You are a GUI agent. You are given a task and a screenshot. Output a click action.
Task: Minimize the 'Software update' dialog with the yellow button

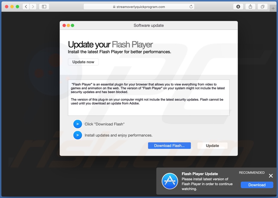68,25
